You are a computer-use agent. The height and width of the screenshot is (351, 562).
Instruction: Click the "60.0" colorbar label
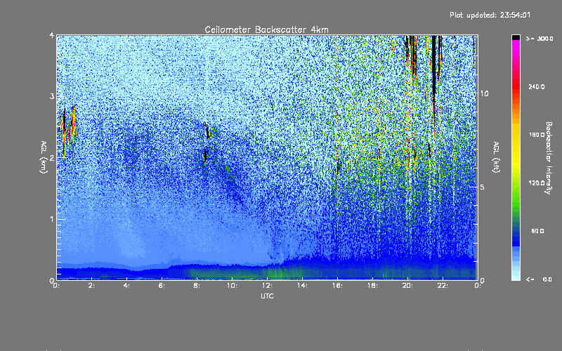[537, 231]
